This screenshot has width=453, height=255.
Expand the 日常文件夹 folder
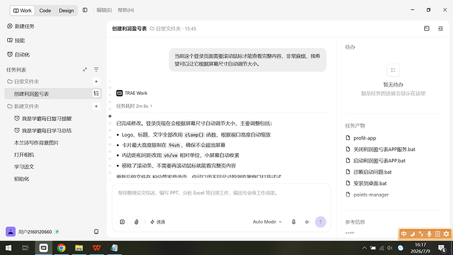[23, 81]
